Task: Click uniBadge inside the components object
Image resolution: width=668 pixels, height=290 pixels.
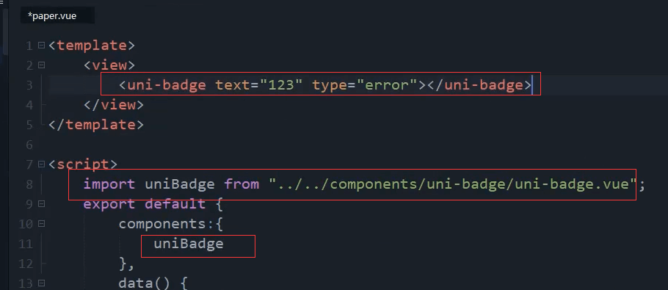Action: tap(189, 244)
